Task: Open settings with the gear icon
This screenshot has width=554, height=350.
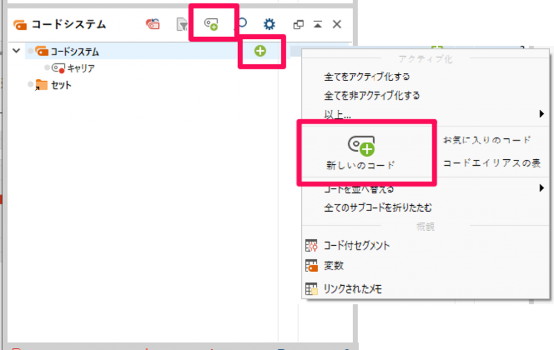Action: (269, 24)
